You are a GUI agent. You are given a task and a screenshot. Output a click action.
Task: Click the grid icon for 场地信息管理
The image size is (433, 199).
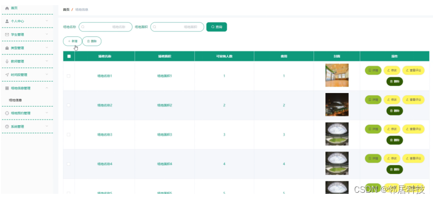coord(7,88)
